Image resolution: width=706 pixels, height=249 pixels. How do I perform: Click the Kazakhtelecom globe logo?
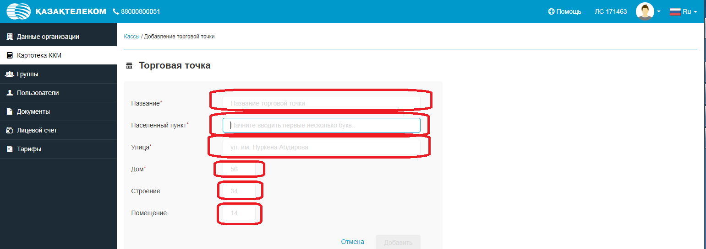(x=19, y=11)
